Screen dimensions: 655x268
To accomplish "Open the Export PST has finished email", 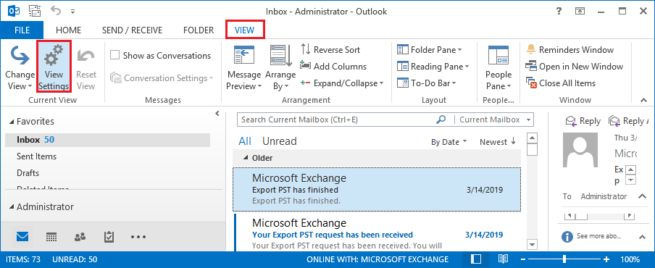I will tap(377, 190).
